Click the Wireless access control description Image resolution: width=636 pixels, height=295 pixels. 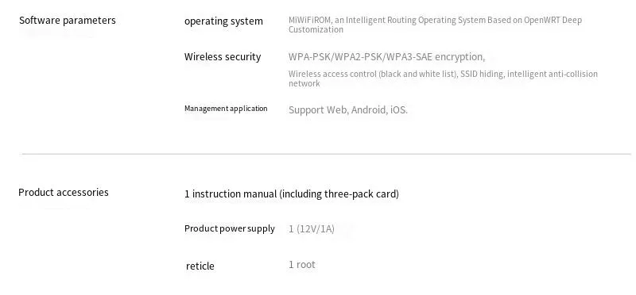point(443,79)
